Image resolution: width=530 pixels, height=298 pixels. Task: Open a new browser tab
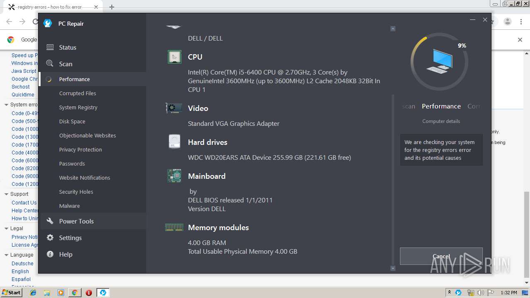112,7
